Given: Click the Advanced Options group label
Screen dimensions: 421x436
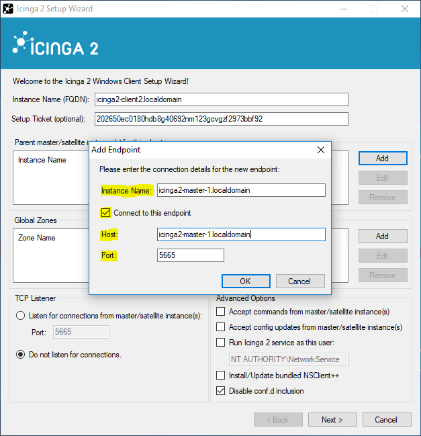Looking at the screenshot, I should tap(246, 298).
